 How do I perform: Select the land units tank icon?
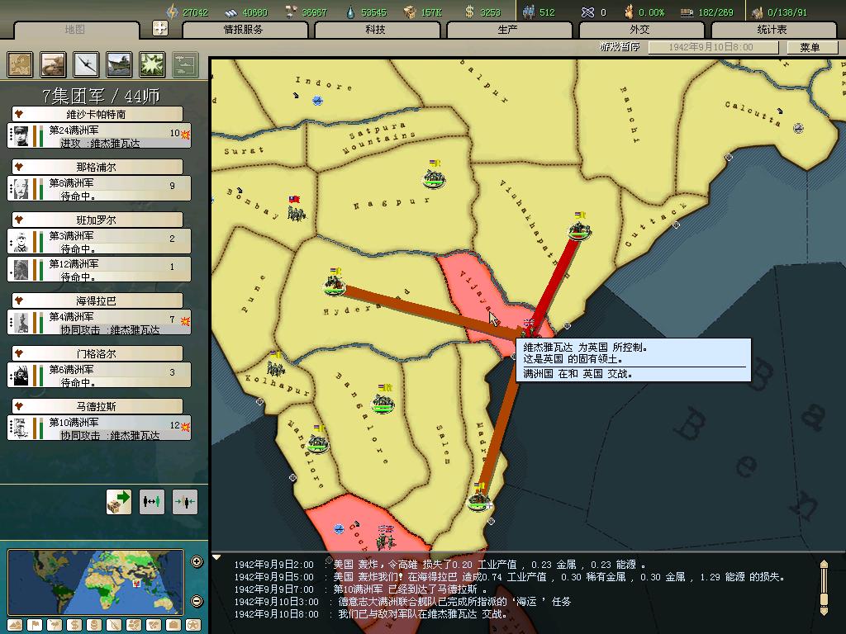54,64
